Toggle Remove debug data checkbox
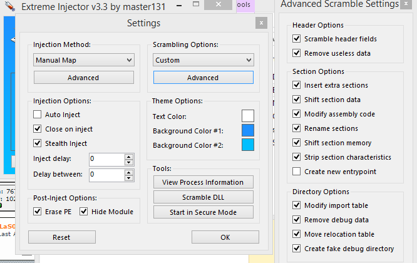Image resolution: width=417 pixels, height=263 pixels. click(x=297, y=220)
